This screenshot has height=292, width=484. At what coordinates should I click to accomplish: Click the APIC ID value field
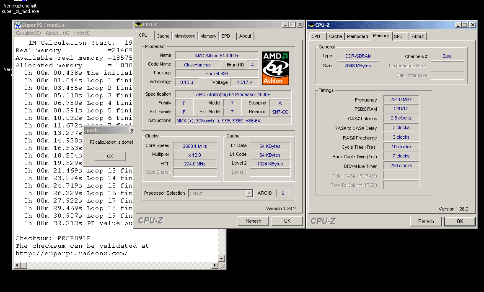[x=283, y=193]
